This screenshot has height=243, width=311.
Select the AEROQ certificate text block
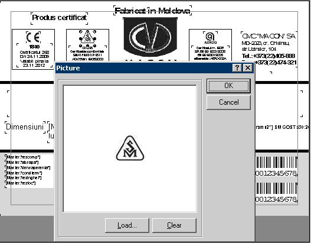(210, 53)
